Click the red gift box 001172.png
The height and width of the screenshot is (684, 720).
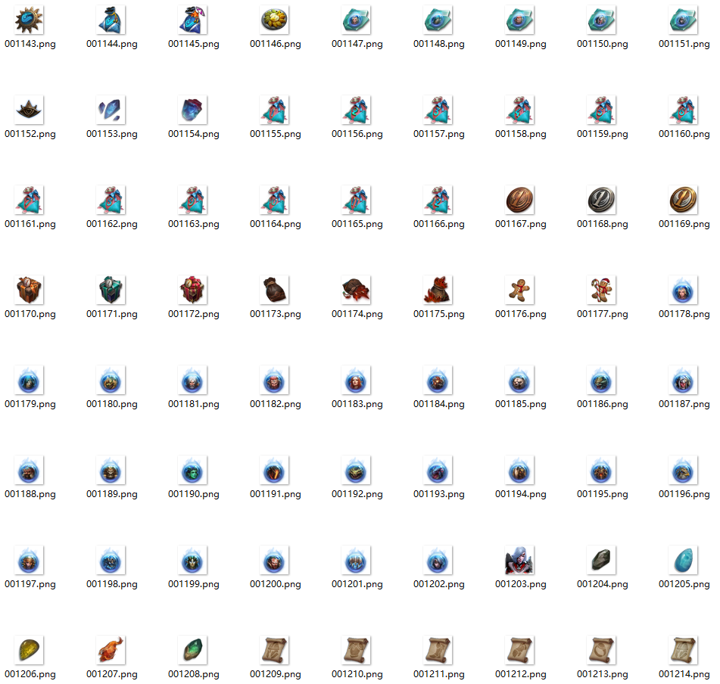[x=193, y=291]
